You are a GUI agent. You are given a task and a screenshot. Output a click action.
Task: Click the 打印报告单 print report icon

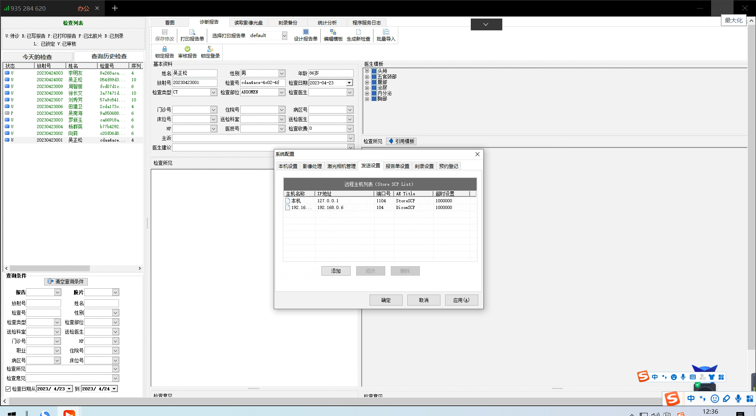[x=192, y=32]
